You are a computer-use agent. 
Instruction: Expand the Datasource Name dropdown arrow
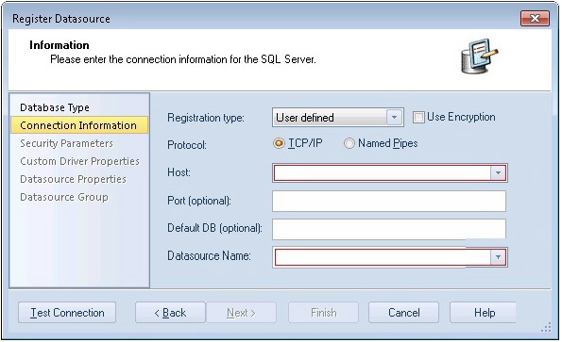pos(498,257)
